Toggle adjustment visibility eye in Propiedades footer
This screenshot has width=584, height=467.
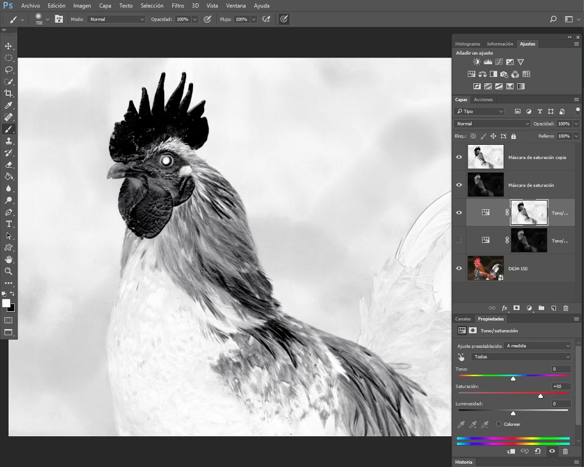(552, 451)
